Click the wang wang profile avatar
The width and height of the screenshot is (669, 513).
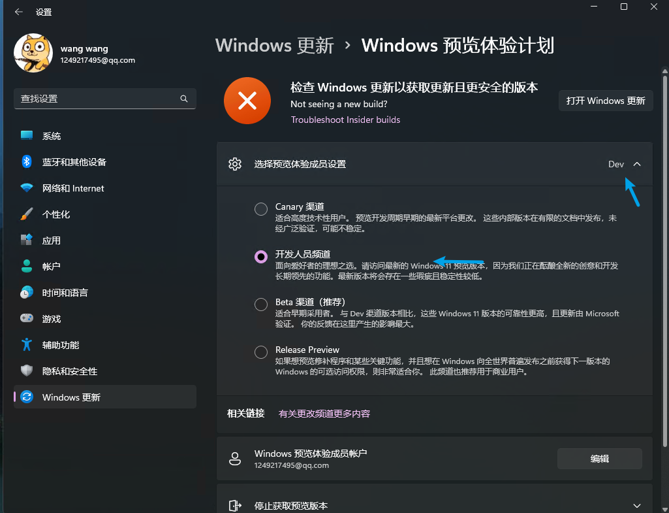click(33, 53)
